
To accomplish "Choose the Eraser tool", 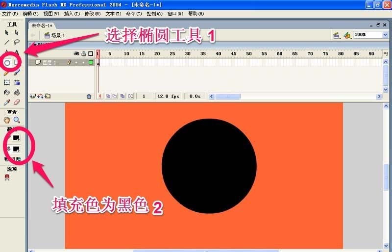I will point(17,102).
